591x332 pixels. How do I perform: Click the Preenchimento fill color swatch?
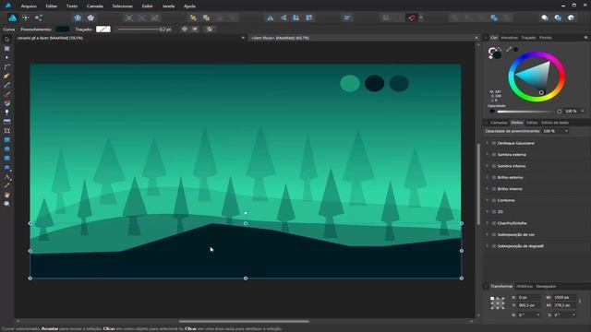(63, 29)
